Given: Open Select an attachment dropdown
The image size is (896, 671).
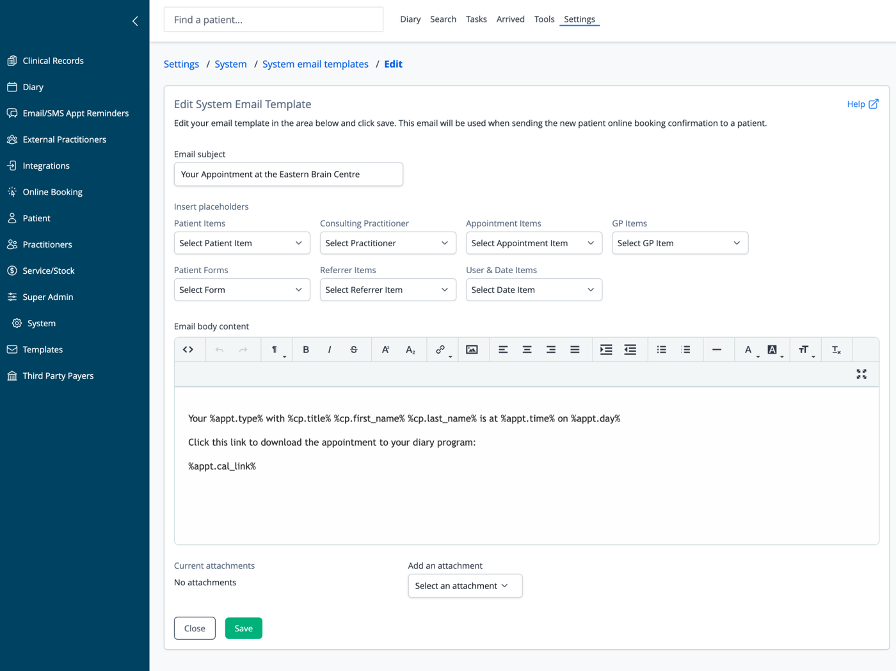Looking at the screenshot, I should click(x=465, y=586).
